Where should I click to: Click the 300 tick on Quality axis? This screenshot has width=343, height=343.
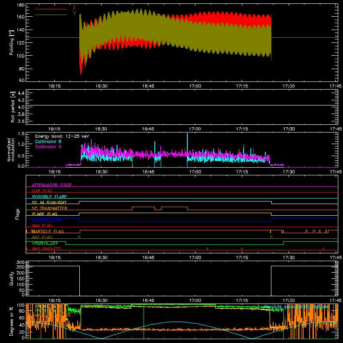pos(21,262)
